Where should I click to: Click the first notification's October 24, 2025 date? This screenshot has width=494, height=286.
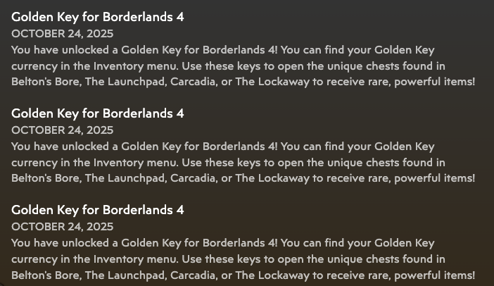[x=62, y=34]
